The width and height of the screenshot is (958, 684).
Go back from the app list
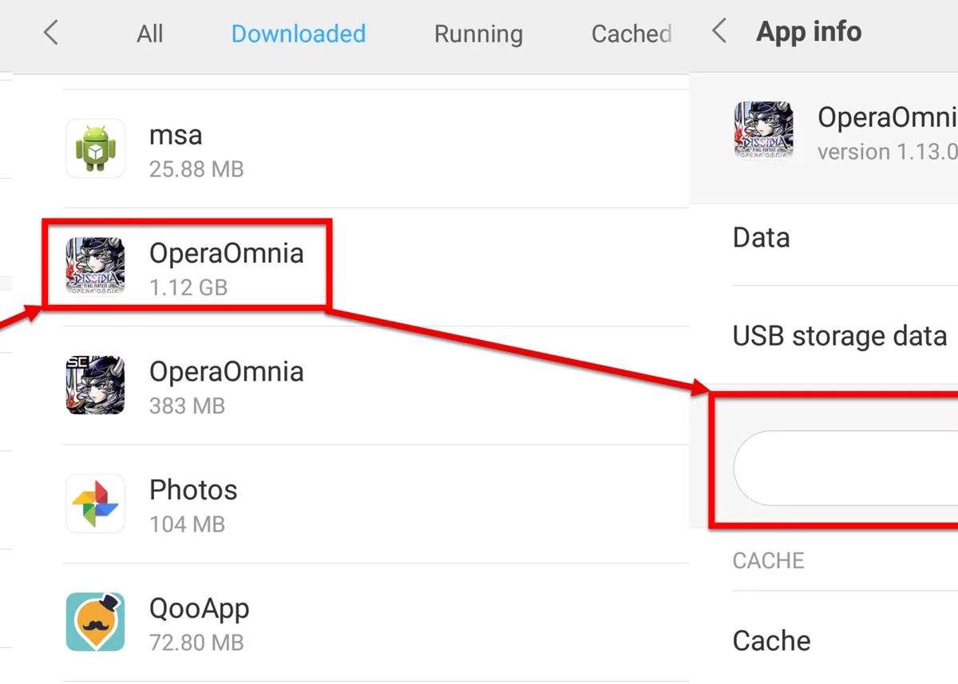pos(51,34)
